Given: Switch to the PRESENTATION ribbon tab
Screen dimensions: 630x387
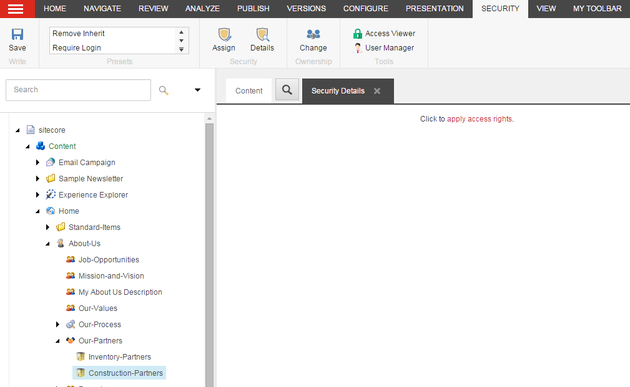Looking at the screenshot, I should [435, 9].
